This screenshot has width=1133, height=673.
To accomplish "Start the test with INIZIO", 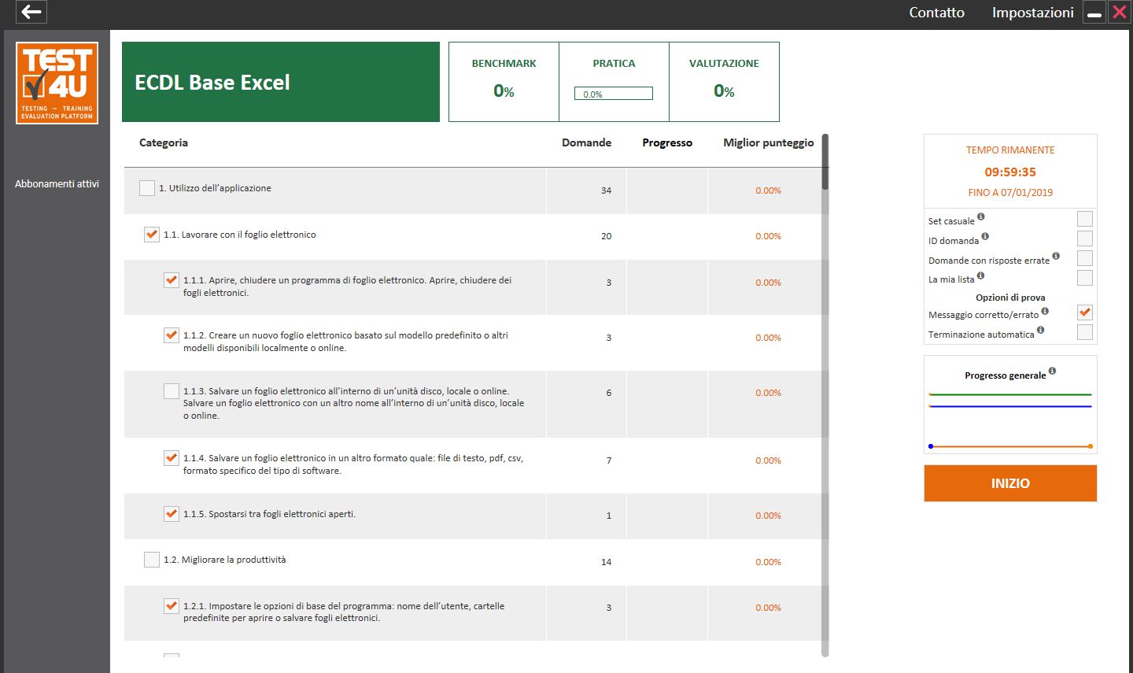I will click(x=1010, y=483).
